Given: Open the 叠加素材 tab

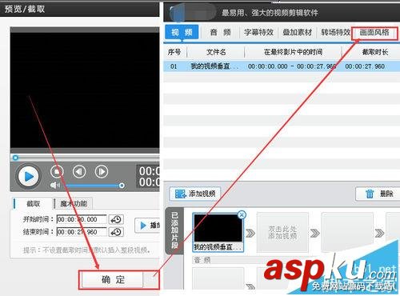Looking at the screenshot, I should pyautogui.click(x=297, y=32).
